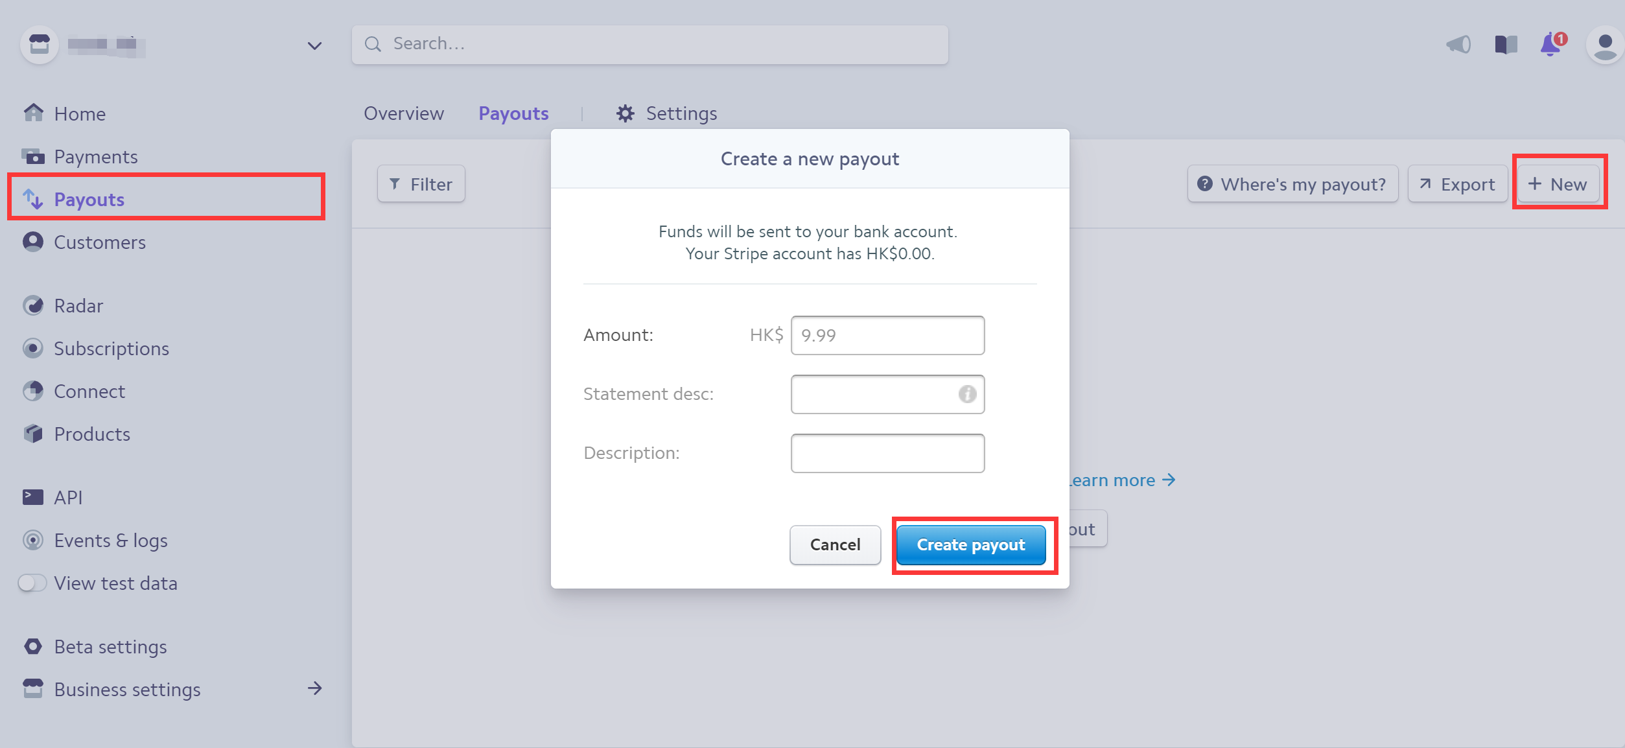Click the Create payout button
This screenshot has height=748, width=1625.
point(971,544)
